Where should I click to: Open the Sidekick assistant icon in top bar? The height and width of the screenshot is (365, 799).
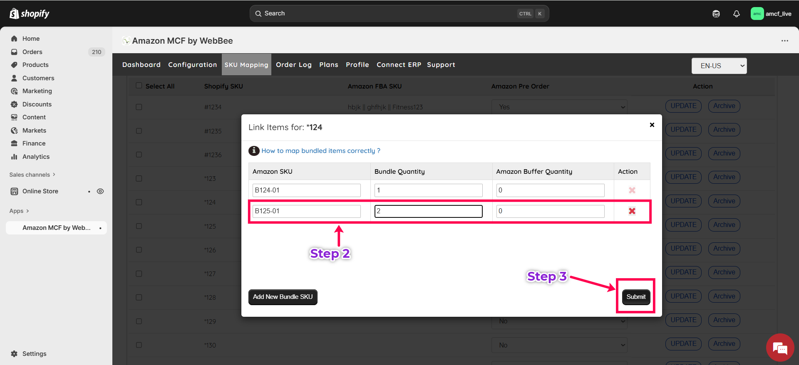pos(716,14)
